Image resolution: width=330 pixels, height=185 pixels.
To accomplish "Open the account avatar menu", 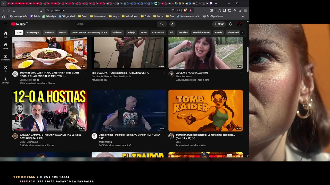I will (239, 24).
